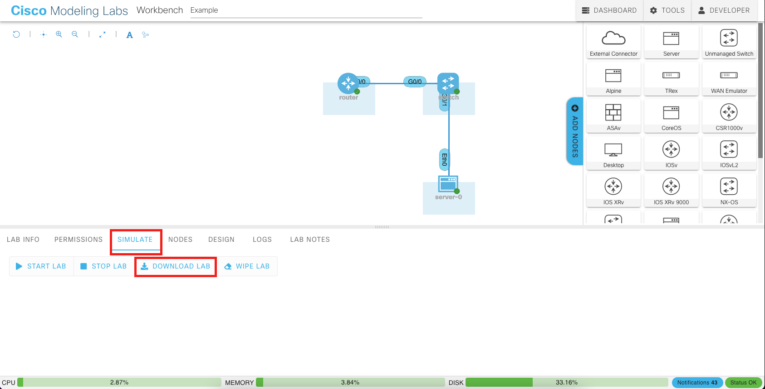Zoom in on the topology canvas

[x=59, y=34]
